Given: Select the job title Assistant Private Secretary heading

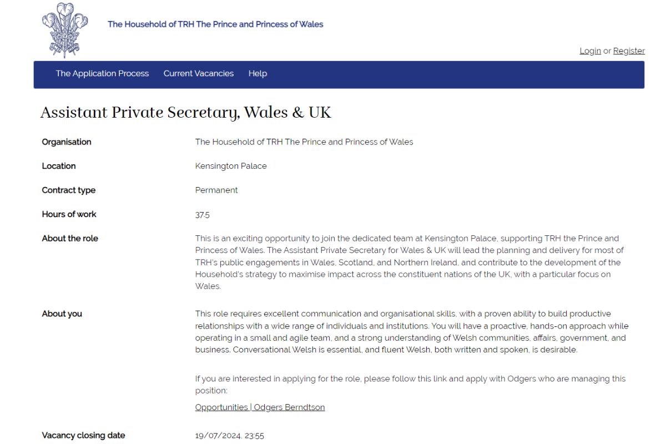Looking at the screenshot, I should [185, 112].
